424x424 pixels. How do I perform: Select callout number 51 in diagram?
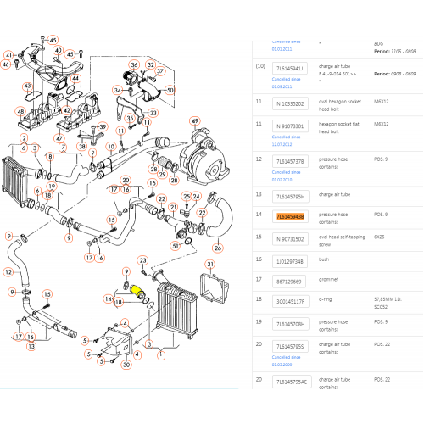pyautogui.click(x=176, y=246)
